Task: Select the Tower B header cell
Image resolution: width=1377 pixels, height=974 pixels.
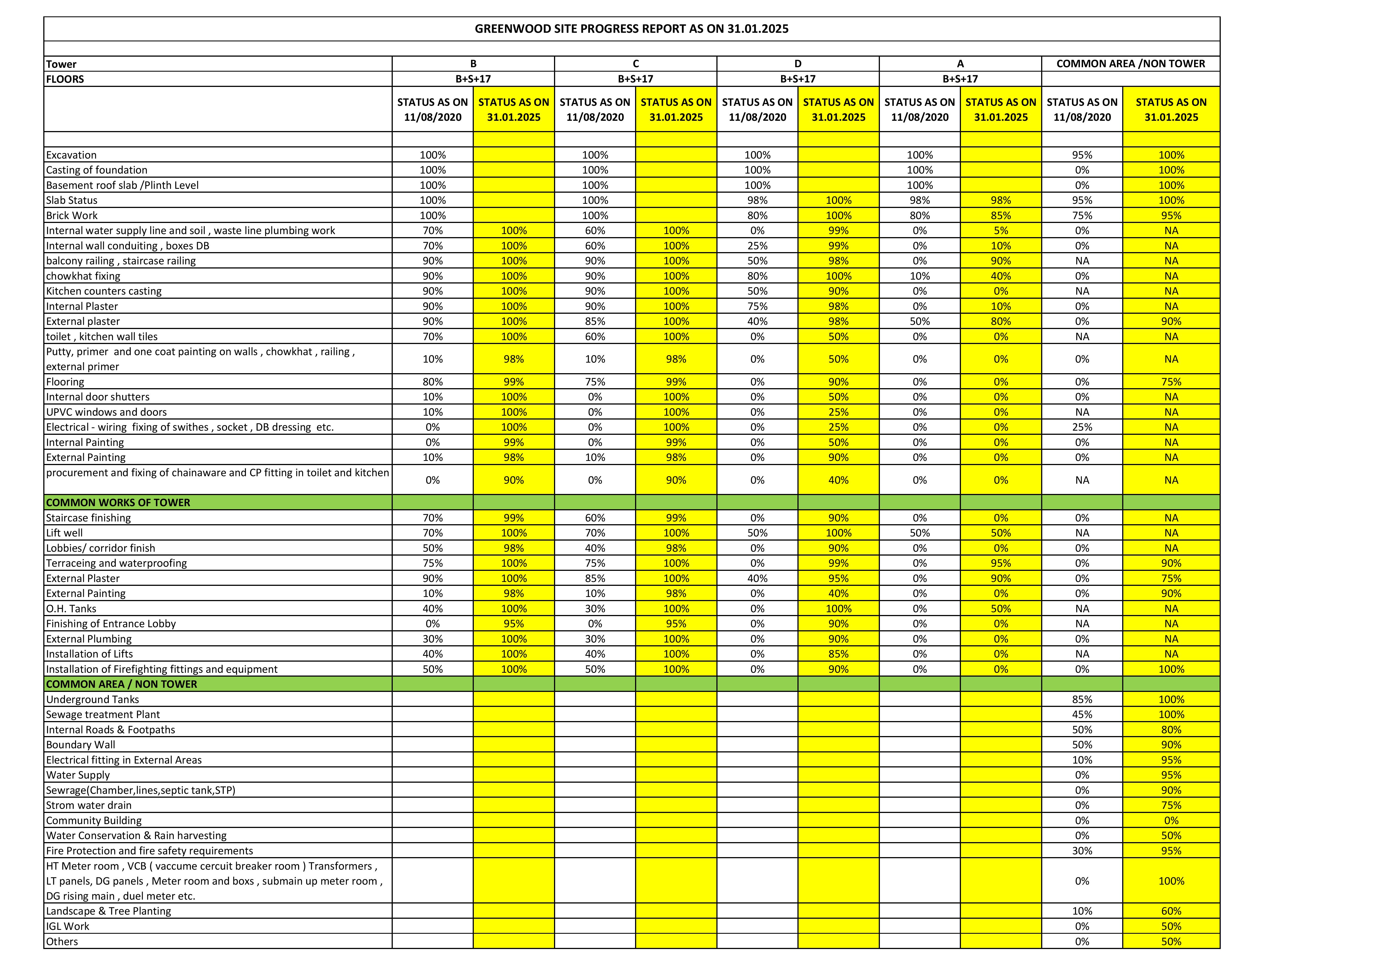Action: point(473,64)
